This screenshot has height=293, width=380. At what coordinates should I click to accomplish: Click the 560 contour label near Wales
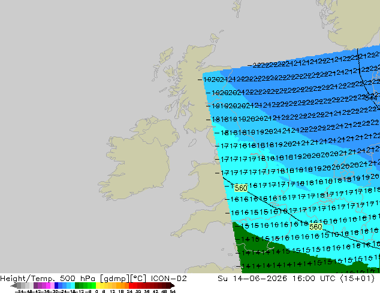tap(241, 188)
